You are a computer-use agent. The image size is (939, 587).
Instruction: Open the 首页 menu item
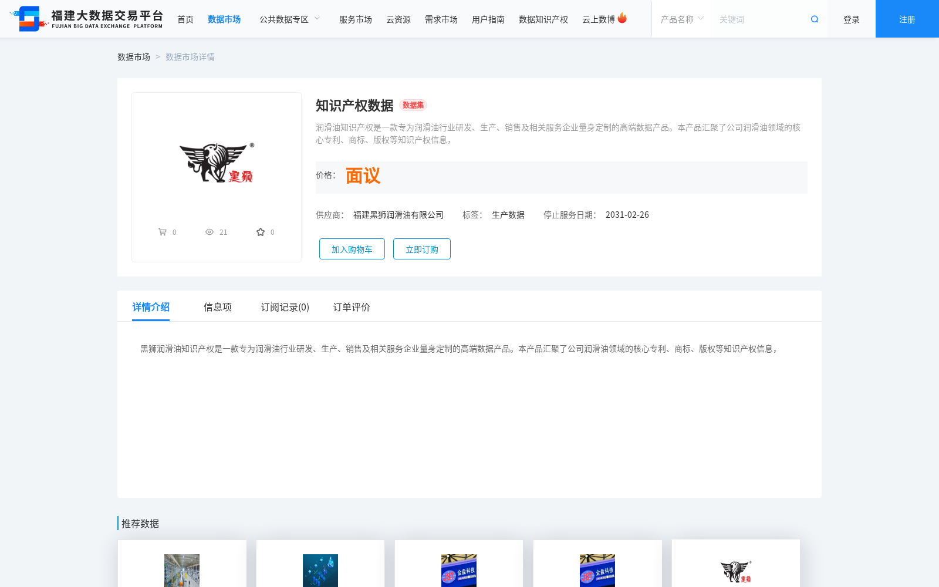185,19
